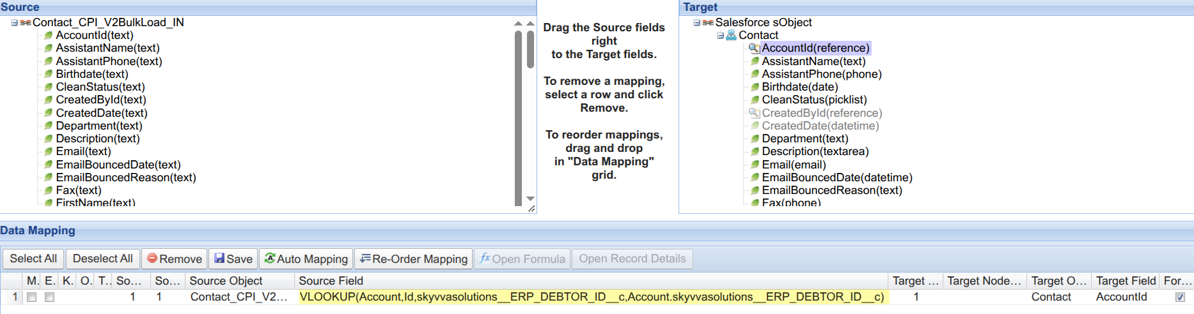
Task: Click the Contact_CPI_V2BulkLoad_IN node icon
Action: pos(26,22)
